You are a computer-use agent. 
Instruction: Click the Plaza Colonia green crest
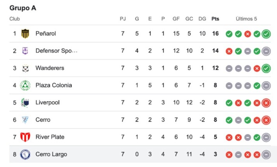(25, 85)
